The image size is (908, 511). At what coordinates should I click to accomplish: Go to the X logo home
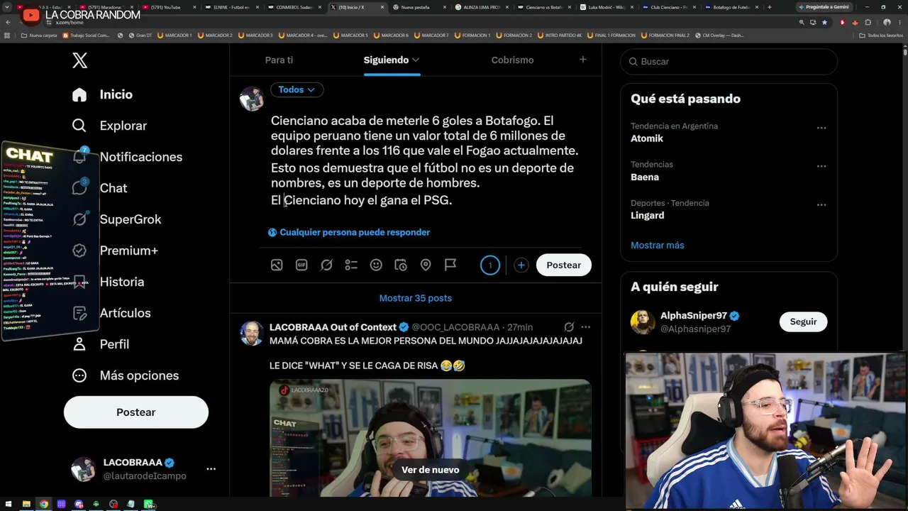point(80,60)
